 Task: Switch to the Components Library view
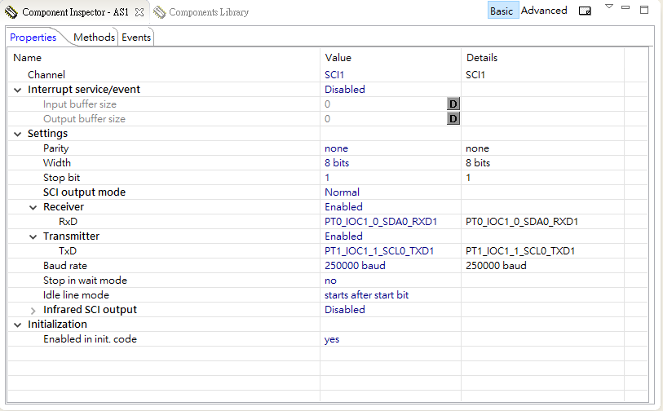tap(208, 12)
